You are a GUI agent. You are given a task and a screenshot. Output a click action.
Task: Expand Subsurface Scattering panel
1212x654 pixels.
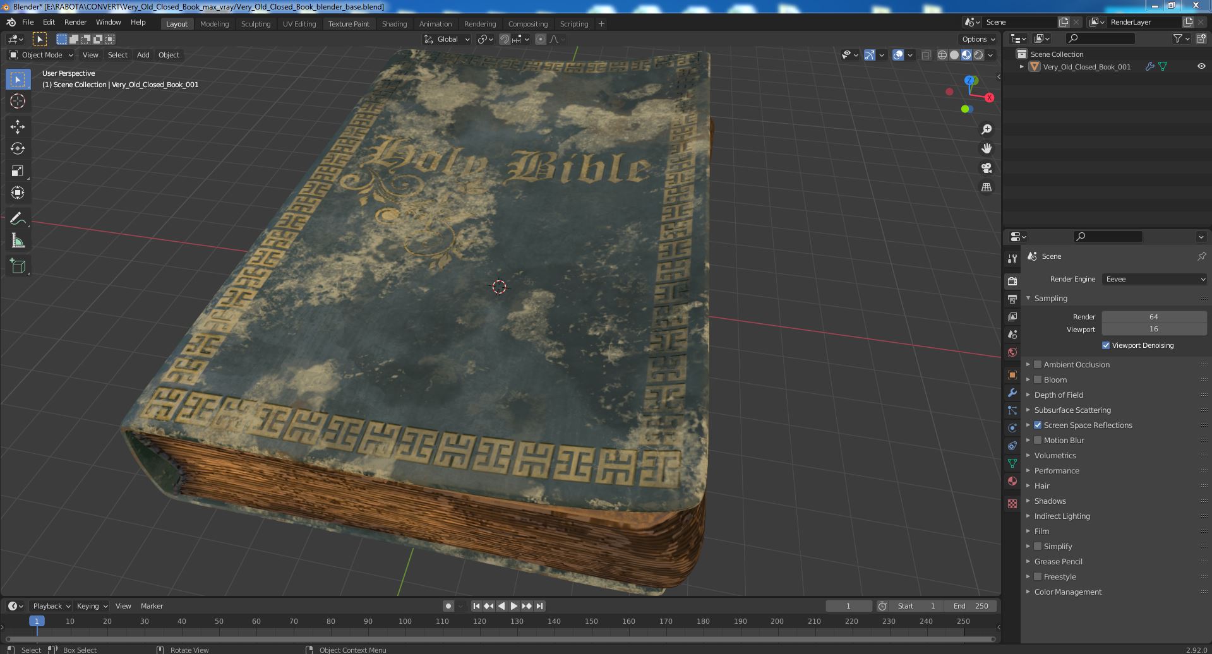pyautogui.click(x=1072, y=410)
